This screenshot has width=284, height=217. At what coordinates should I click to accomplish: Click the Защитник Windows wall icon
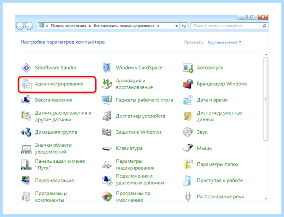coord(107,132)
